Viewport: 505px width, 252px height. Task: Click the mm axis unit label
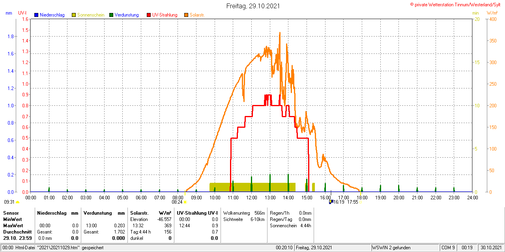tap(9, 13)
